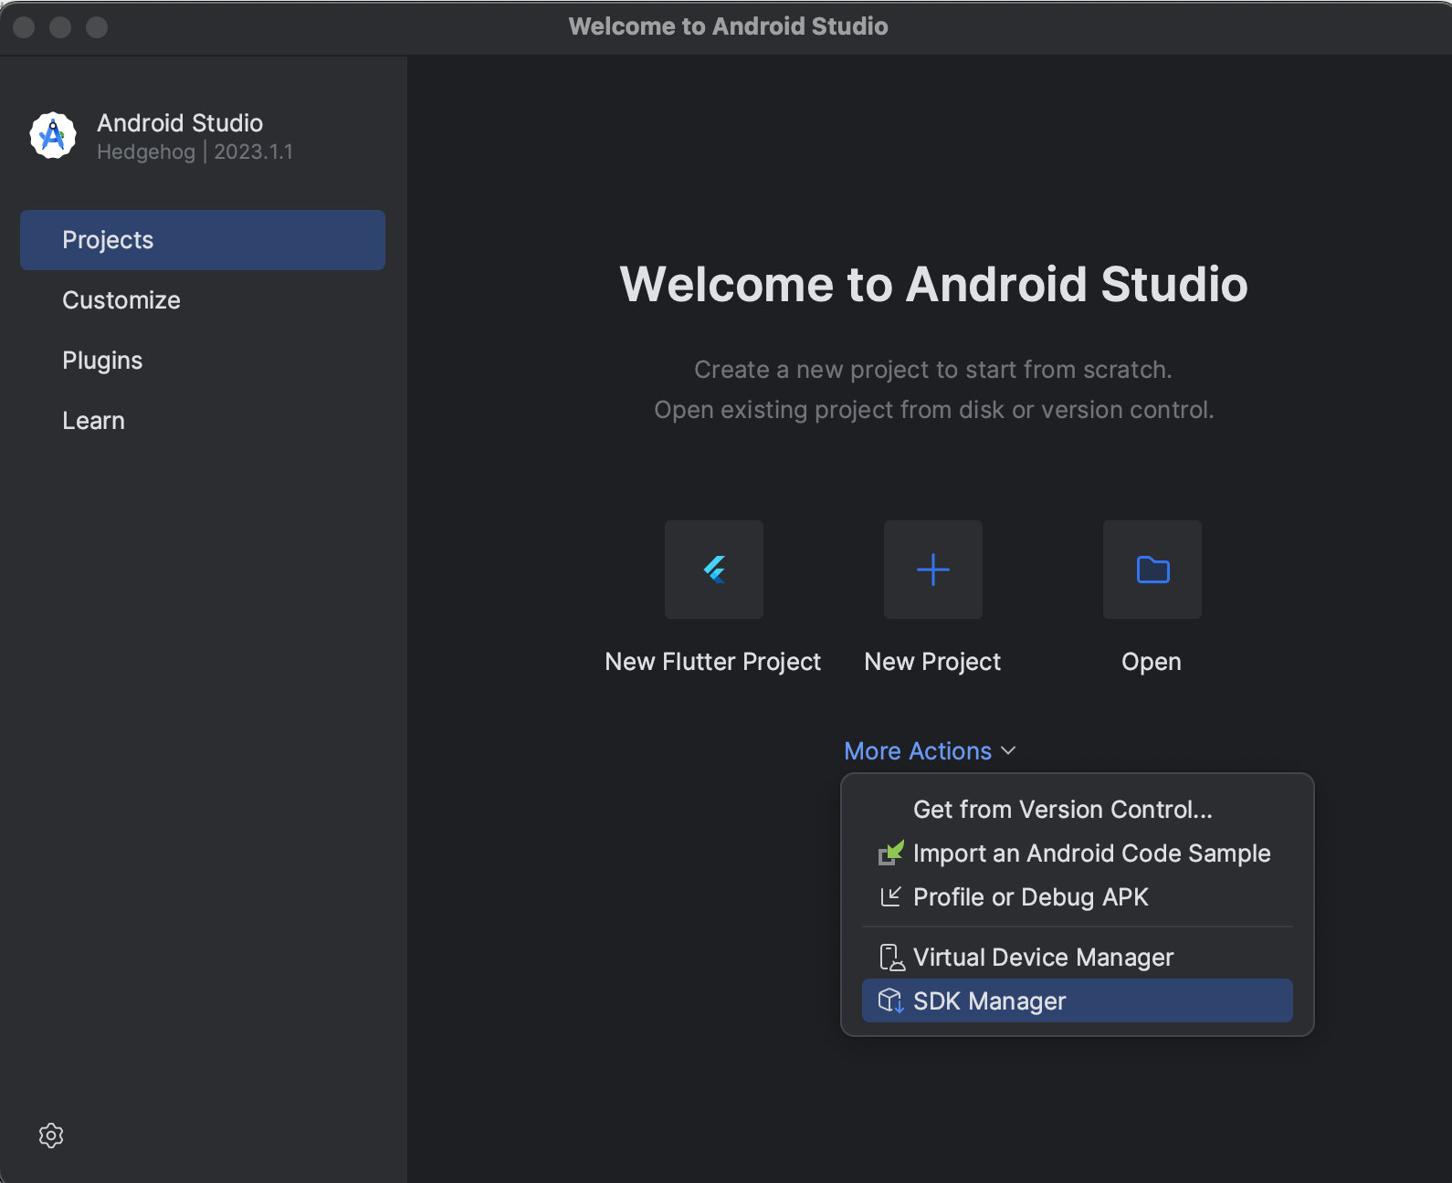Click the Welcome to Android Studio heading

pos(933,284)
